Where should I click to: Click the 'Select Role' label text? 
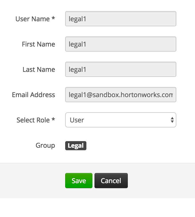pyautogui.click(x=33, y=120)
